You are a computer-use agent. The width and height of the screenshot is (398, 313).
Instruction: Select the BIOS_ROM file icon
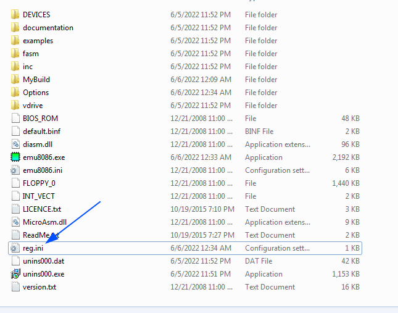pyautogui.click(x=15, y=119)
